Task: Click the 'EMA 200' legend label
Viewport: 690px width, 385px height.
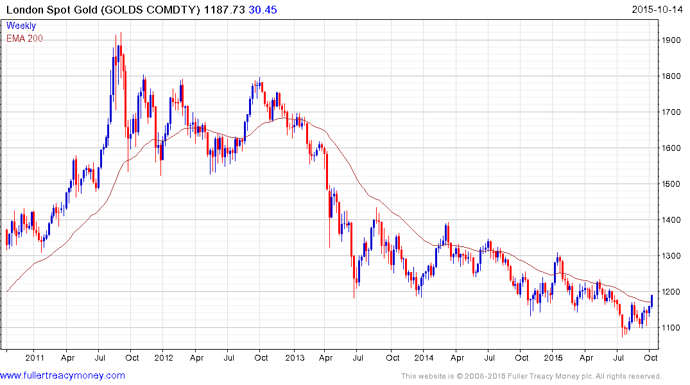Action: click(24, 38)
